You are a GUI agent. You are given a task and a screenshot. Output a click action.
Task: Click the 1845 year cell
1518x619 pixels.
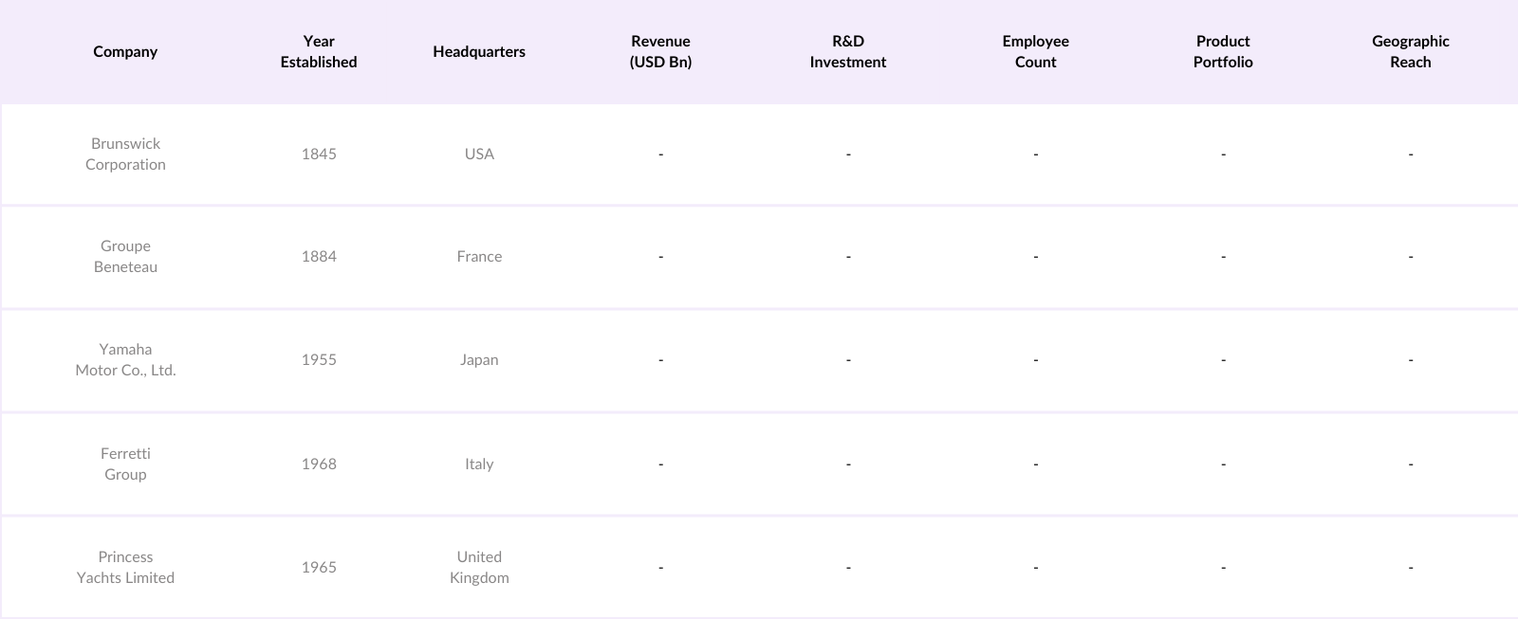coord(319,154)
